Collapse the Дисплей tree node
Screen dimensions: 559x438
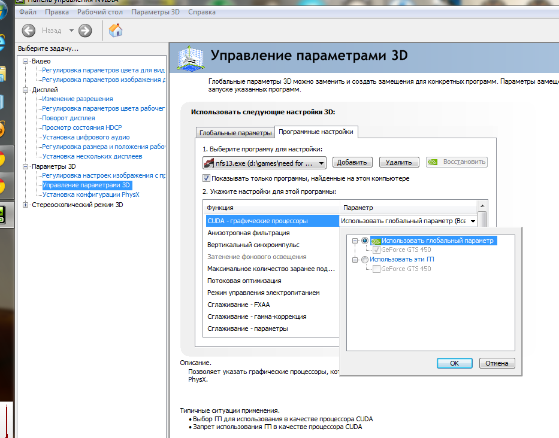(x=25, y=90)
